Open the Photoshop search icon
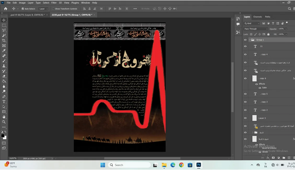 (289, 9)
